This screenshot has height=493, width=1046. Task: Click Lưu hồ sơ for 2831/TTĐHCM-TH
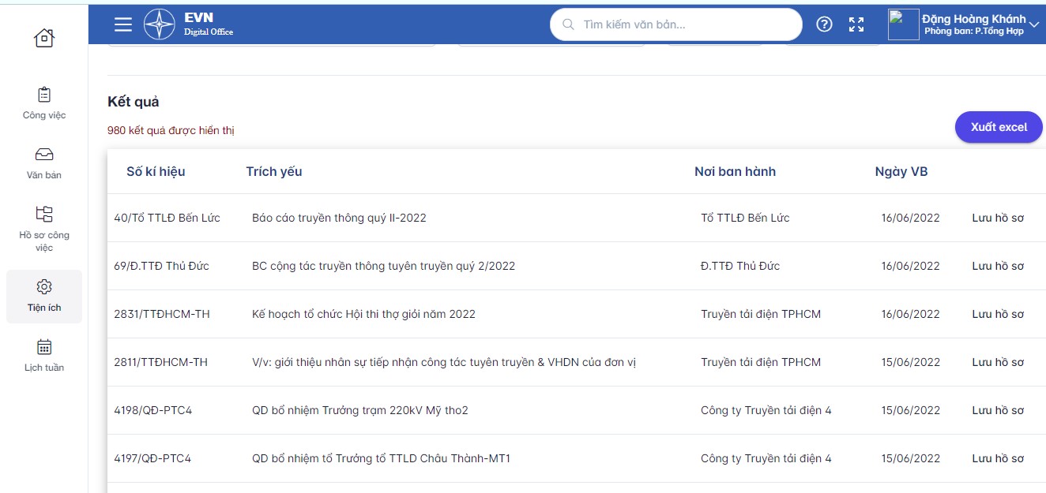997,314
